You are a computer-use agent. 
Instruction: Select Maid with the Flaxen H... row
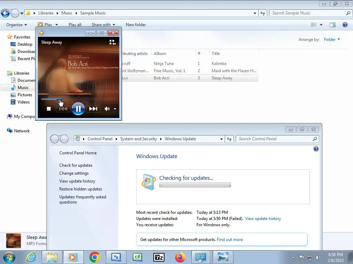[x=190, y=71]
